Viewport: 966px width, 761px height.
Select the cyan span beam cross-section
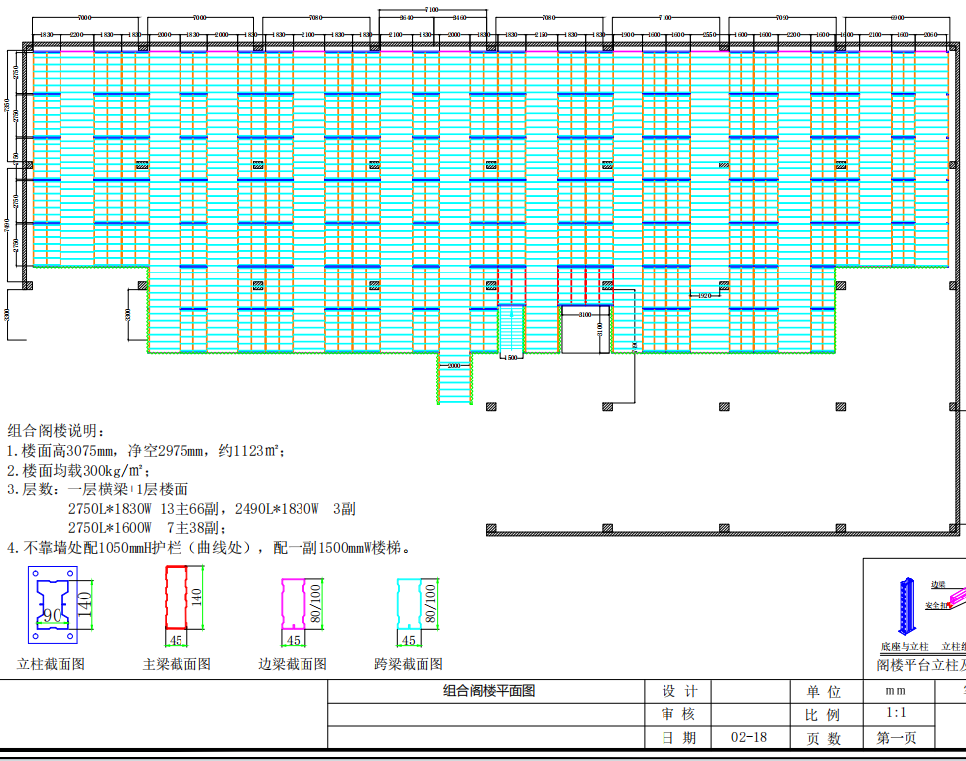(409, 603)
